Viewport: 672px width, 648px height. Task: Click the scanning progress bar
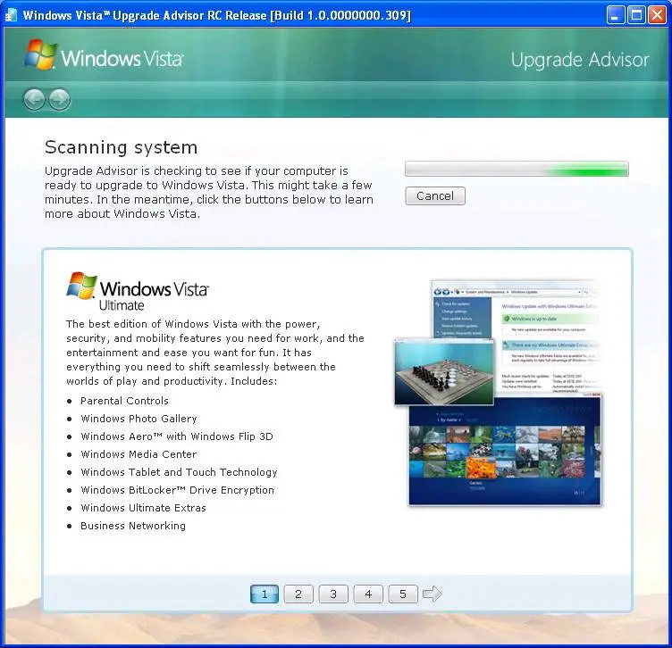(517, 169)
